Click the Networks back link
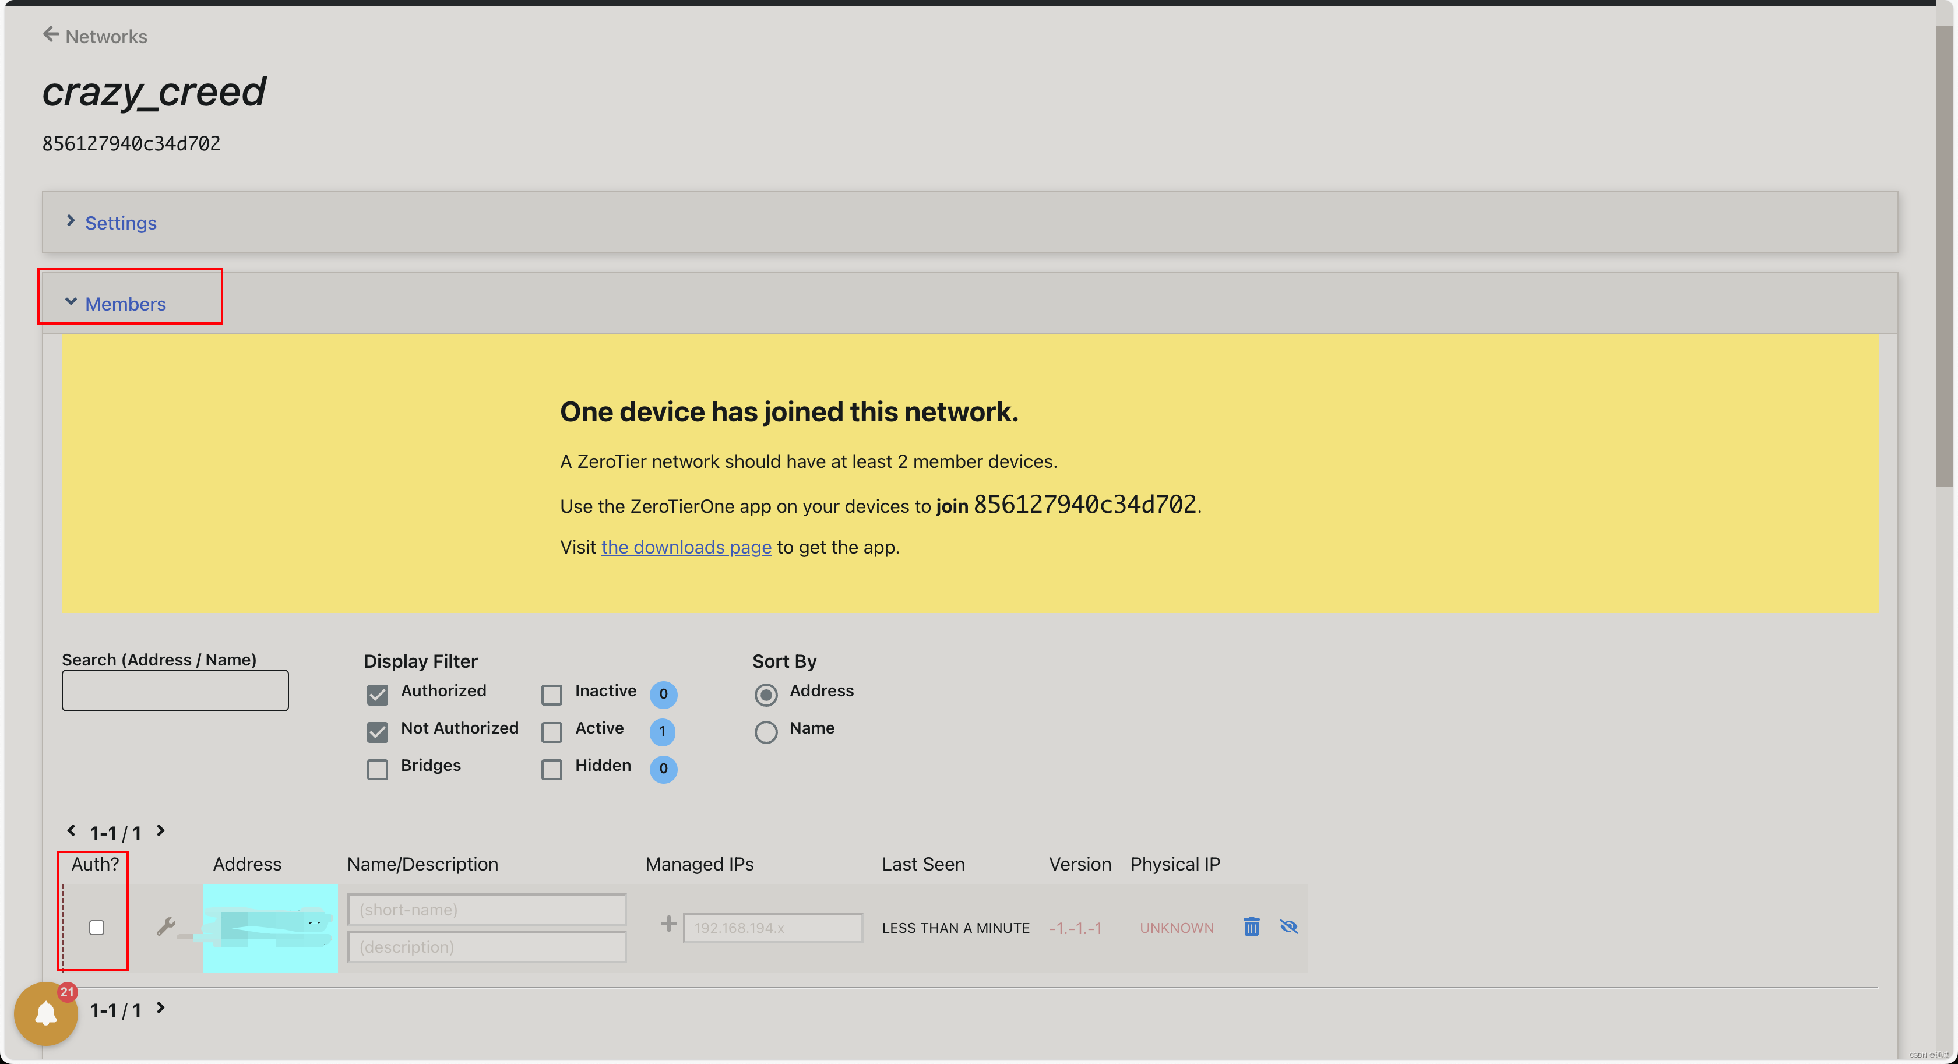Screen dimensions: 1958x1064 coord(105,37)
